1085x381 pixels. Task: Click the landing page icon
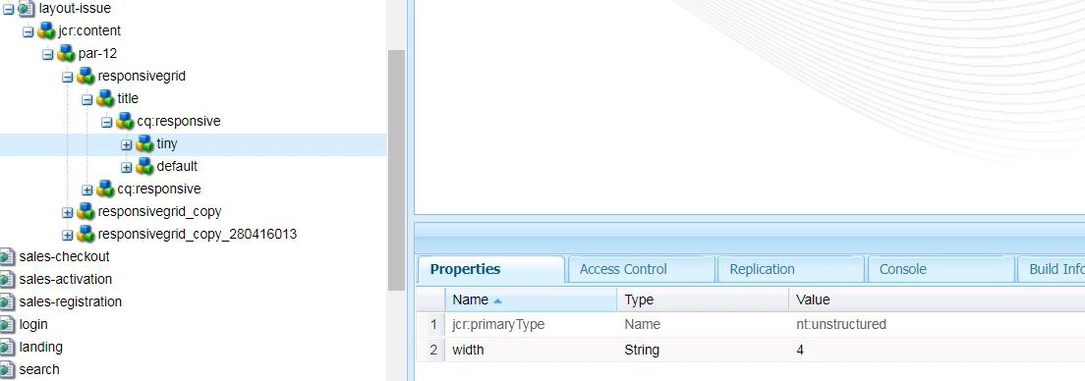[7, 347]
